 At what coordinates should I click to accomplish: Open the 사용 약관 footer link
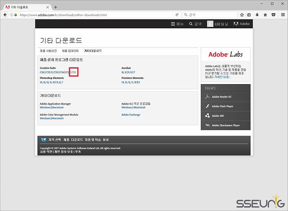pos(46,152)
